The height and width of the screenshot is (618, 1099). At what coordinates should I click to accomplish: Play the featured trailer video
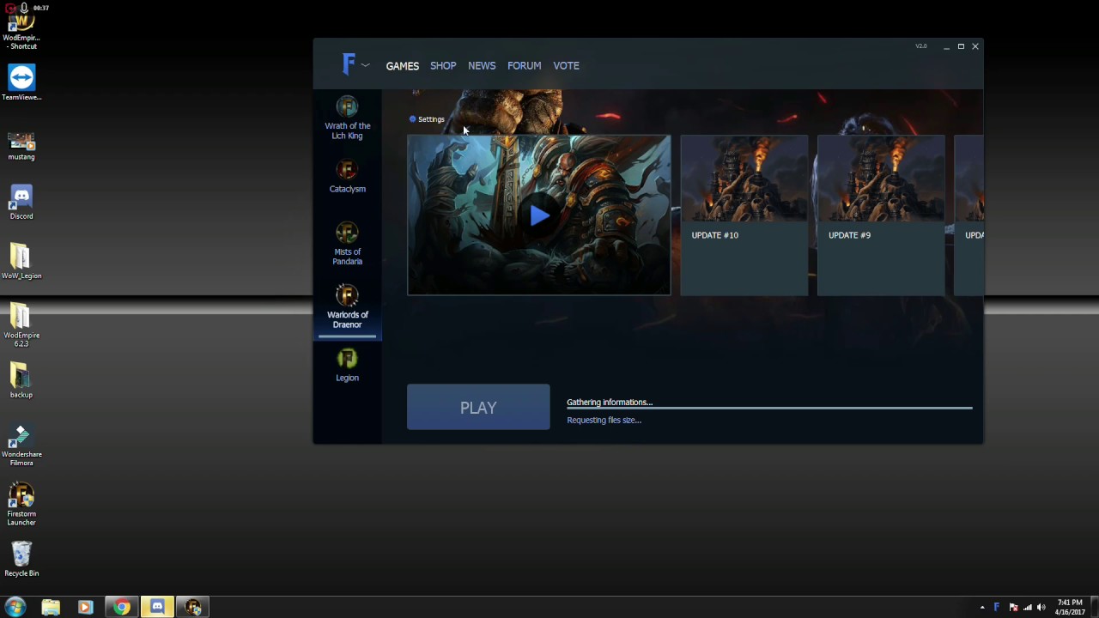pos(539,215)
